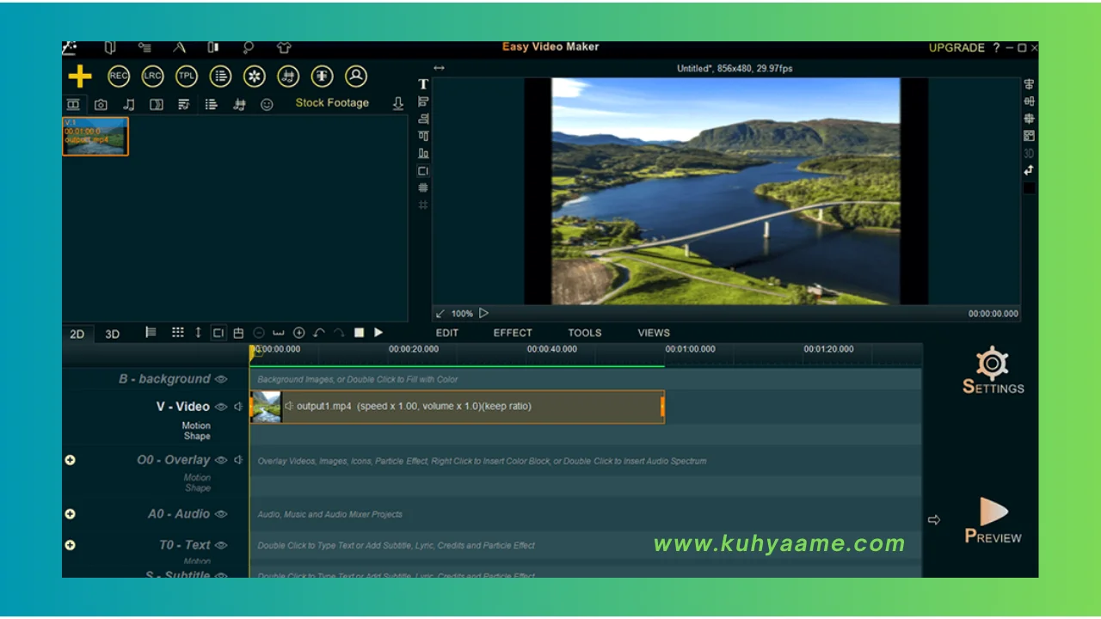The image size is (1101, 619).
Task: Toggle visibility of the T0 - Text track
Action: click(221, 545)
